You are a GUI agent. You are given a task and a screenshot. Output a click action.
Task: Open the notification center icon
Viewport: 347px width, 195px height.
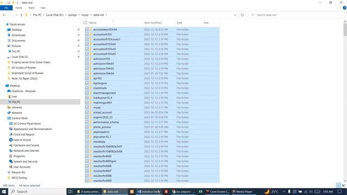[x=340, y=192]
